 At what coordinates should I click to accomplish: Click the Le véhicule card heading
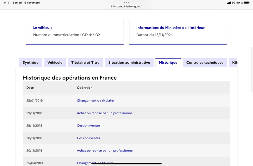pos(43,28)
